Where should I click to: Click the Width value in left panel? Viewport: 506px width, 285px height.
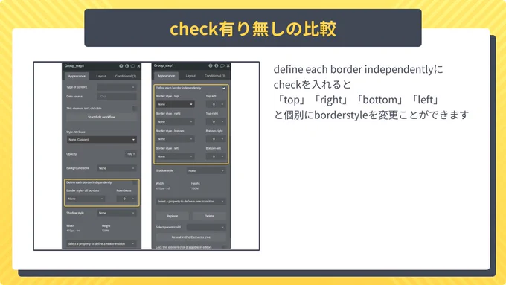tap(73, 231)
